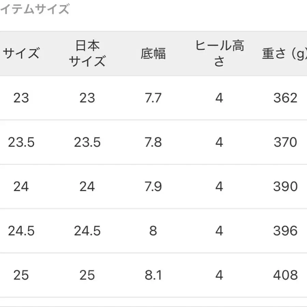
Task: Click the 390 weight value
Action: [x=286, y=187]
